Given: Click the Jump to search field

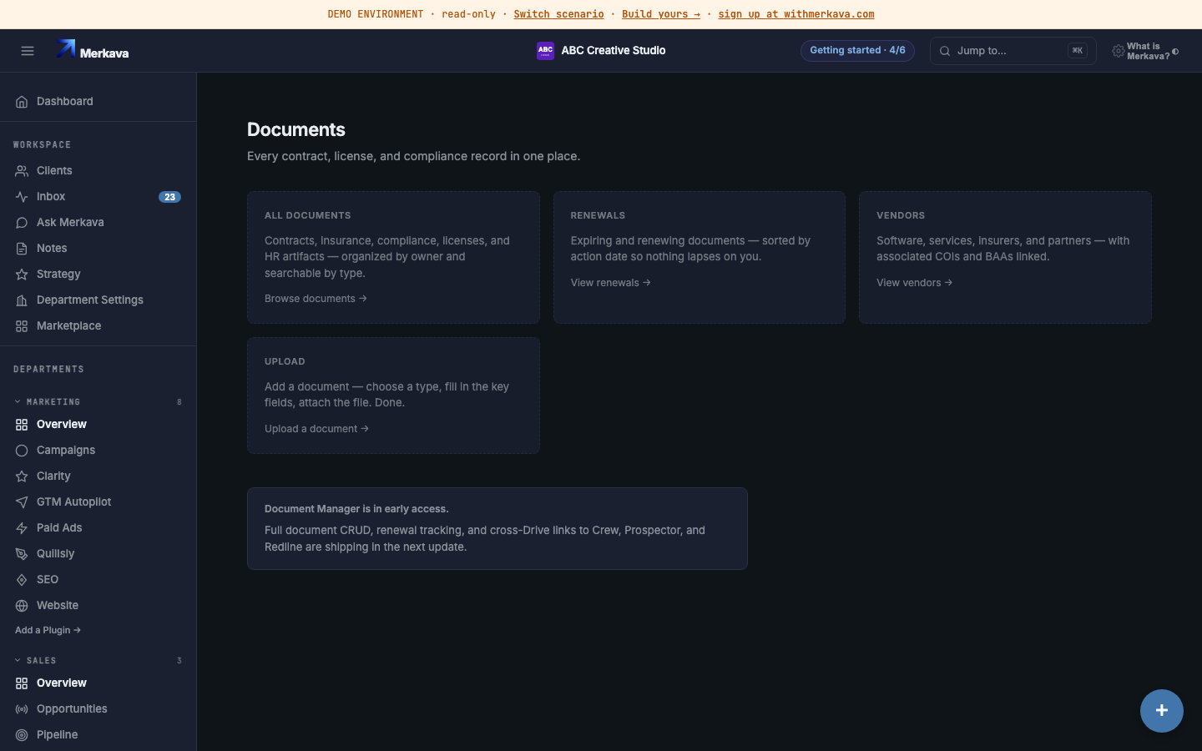Looking at the screenshot, I should click(1013, 51).
